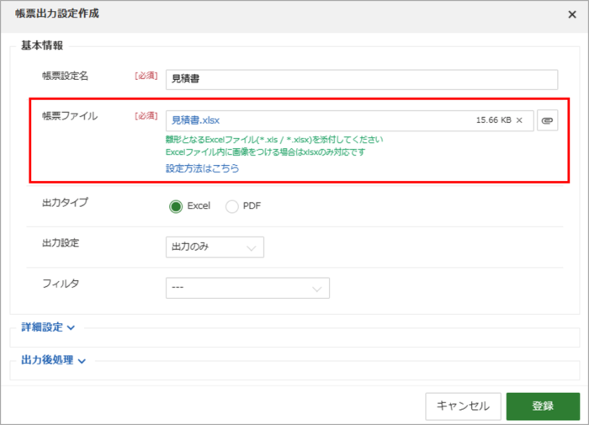Viewport: 589px width, 425px height.
Task: Remove the attached 見積書.xlsx file
Action: pos(519,120)
